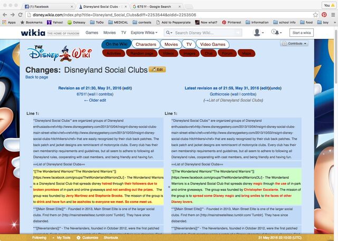Select the Movies nav tab on wiki
The width and height of the screenshot is (338, 241).
tap(171, 44)
